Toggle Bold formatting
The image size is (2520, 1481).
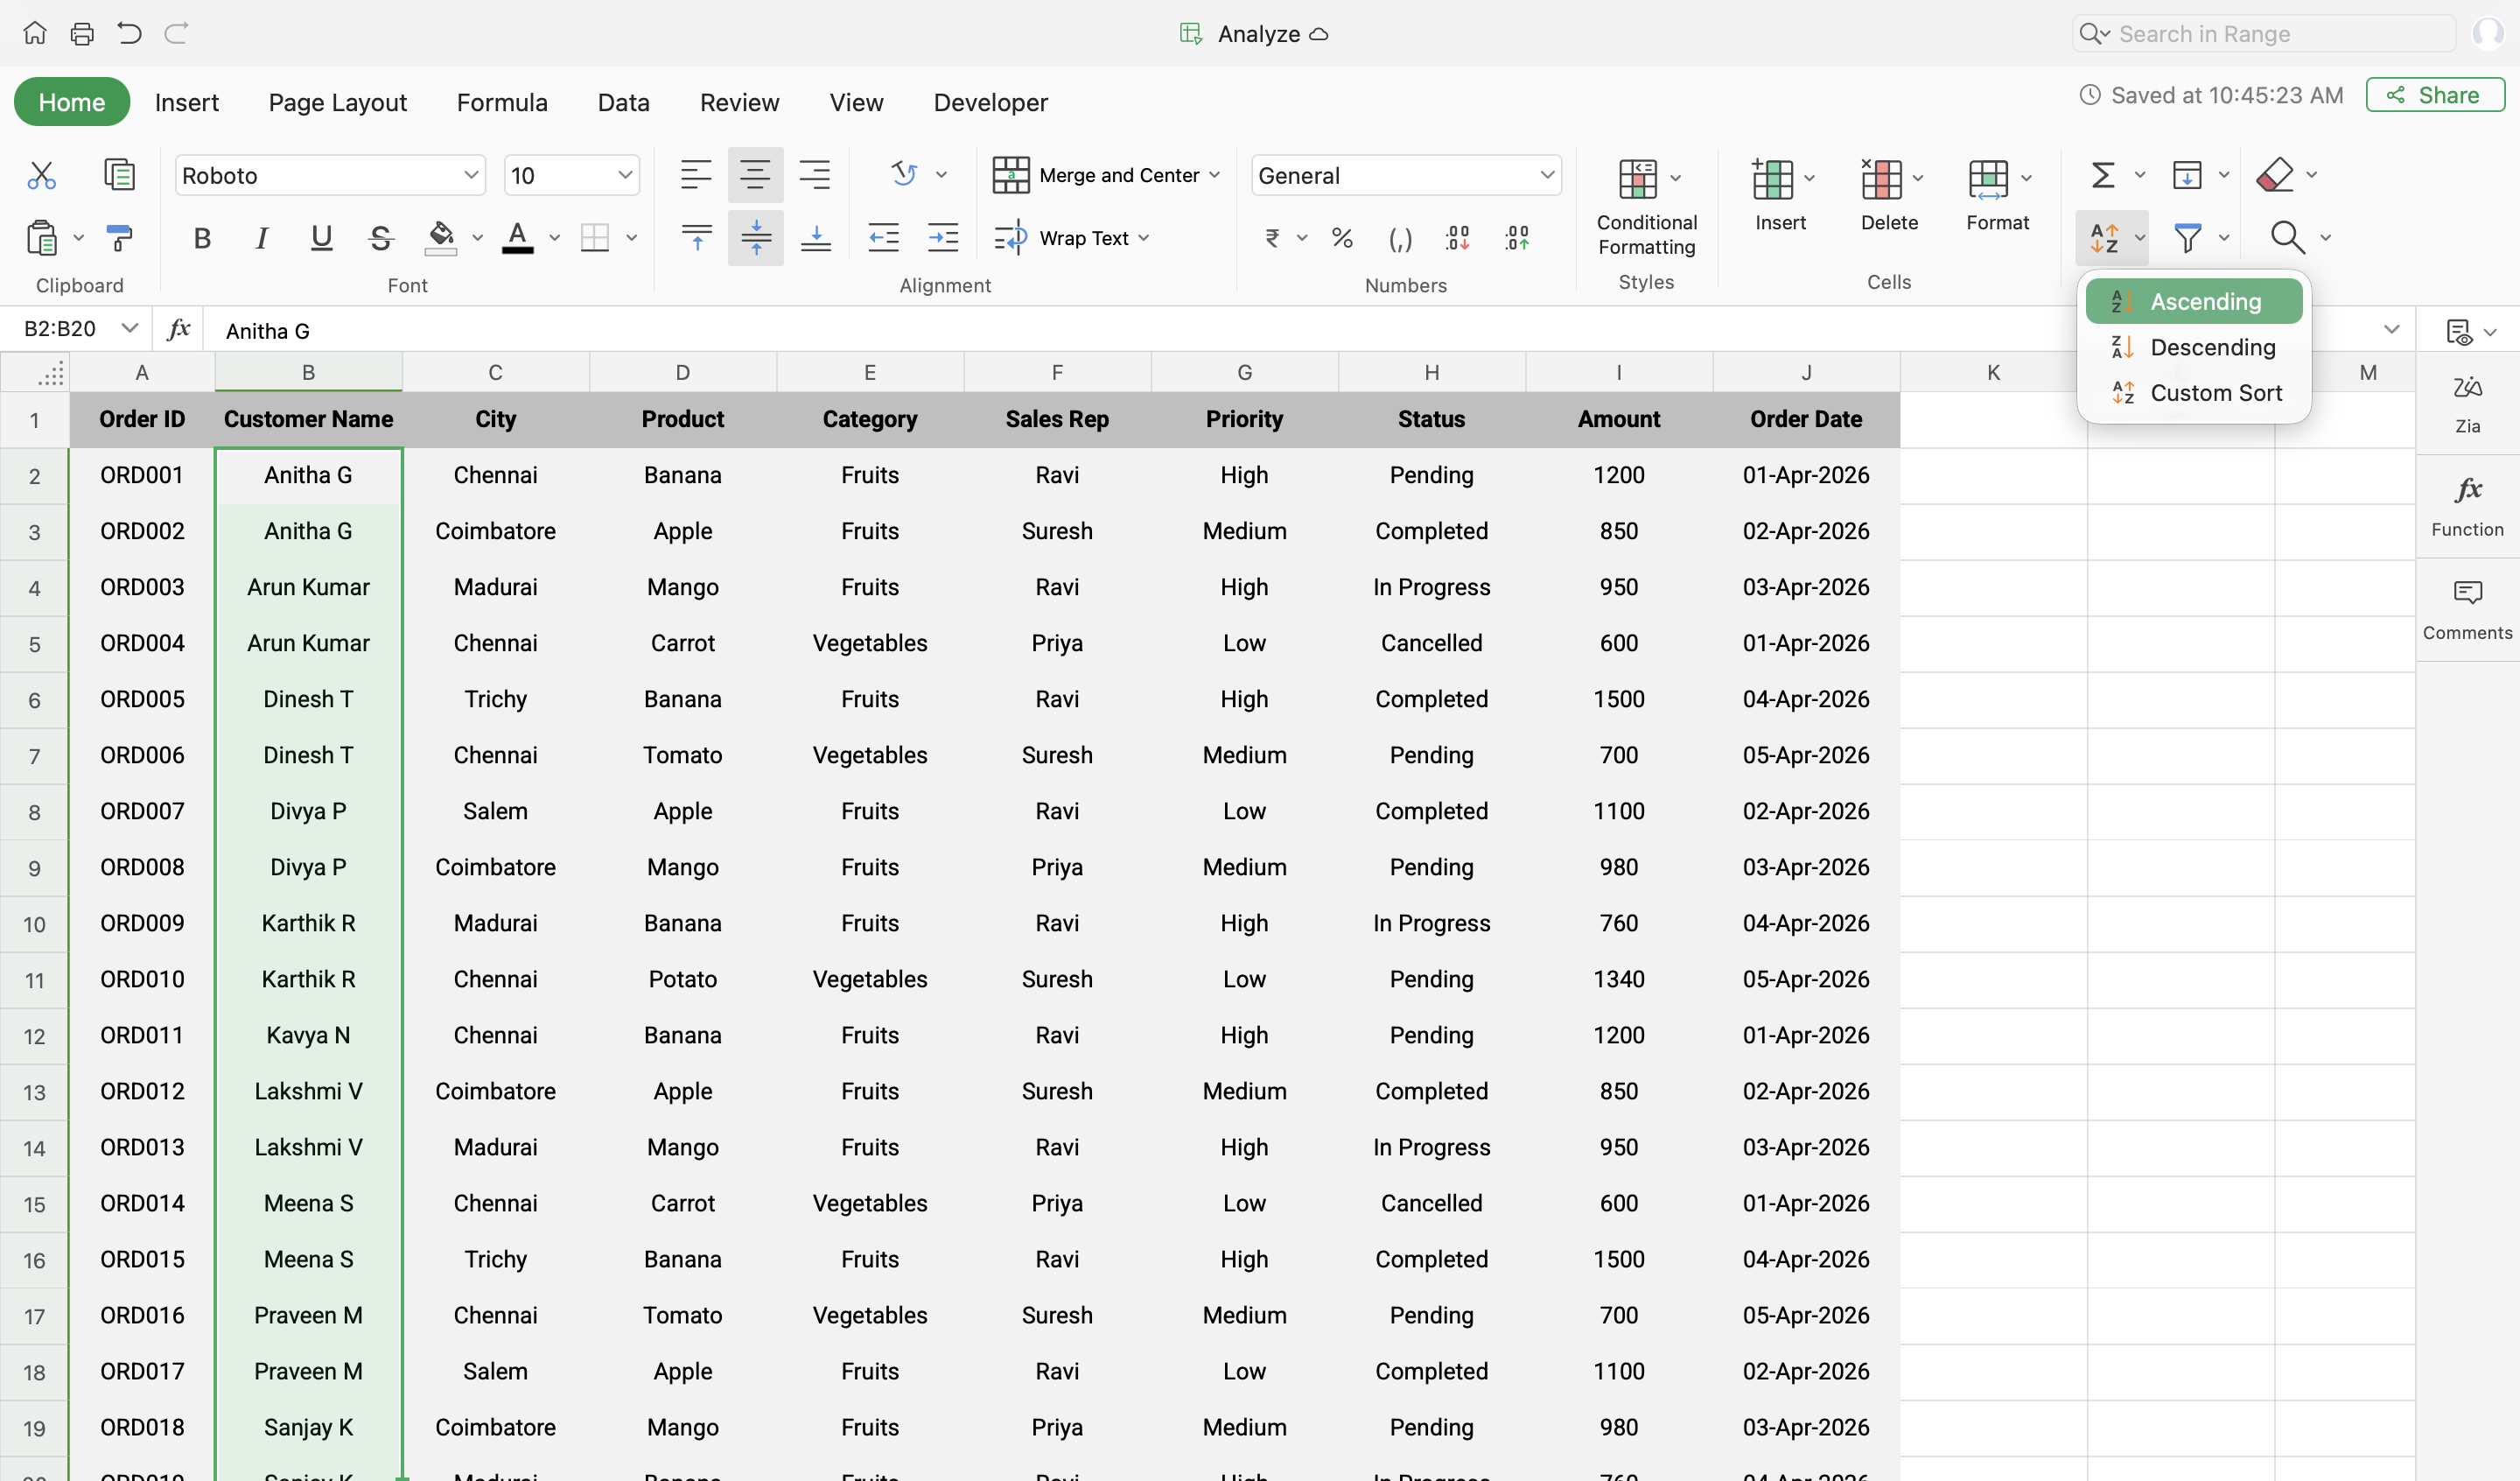202,238
